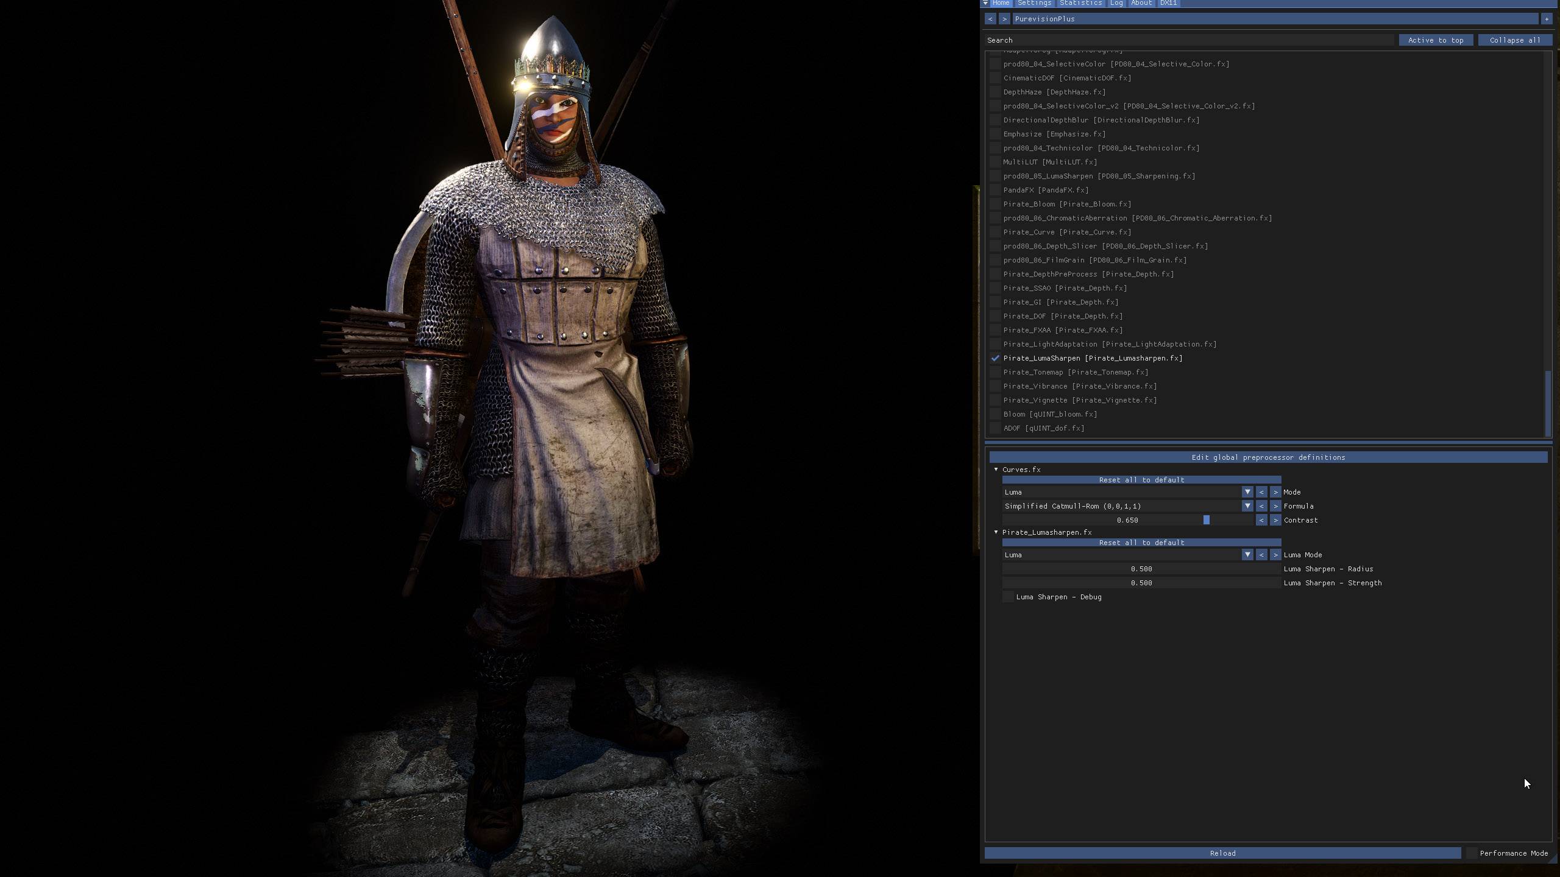The image size is (1560, 877).
Task: Open the Settings tab
Action: (x=1034, y=3)
